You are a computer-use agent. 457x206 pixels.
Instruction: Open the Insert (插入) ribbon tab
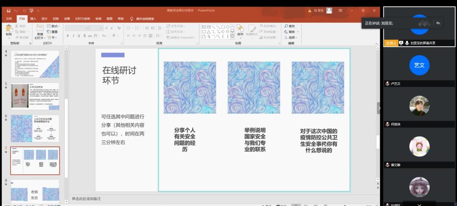33,19
